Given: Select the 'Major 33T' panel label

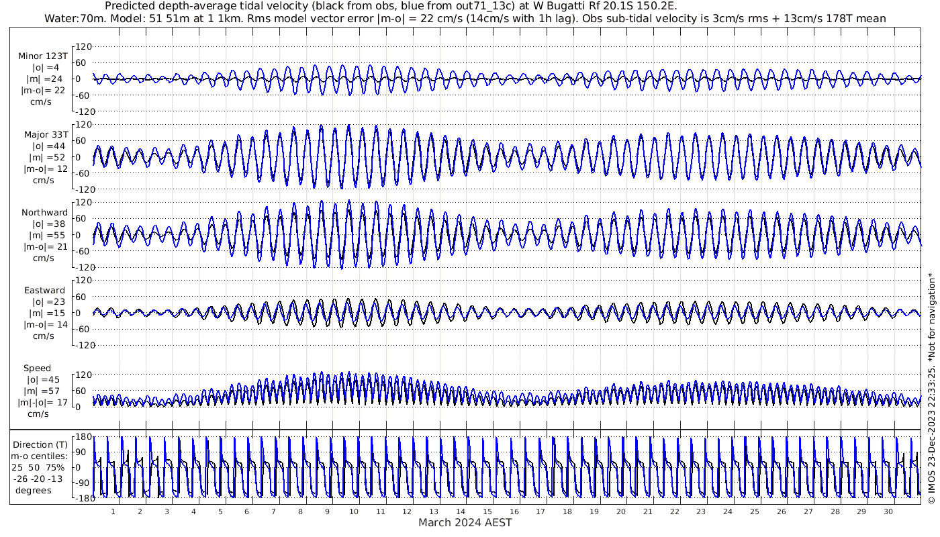Looking at the screenshot, I should 46,134.
